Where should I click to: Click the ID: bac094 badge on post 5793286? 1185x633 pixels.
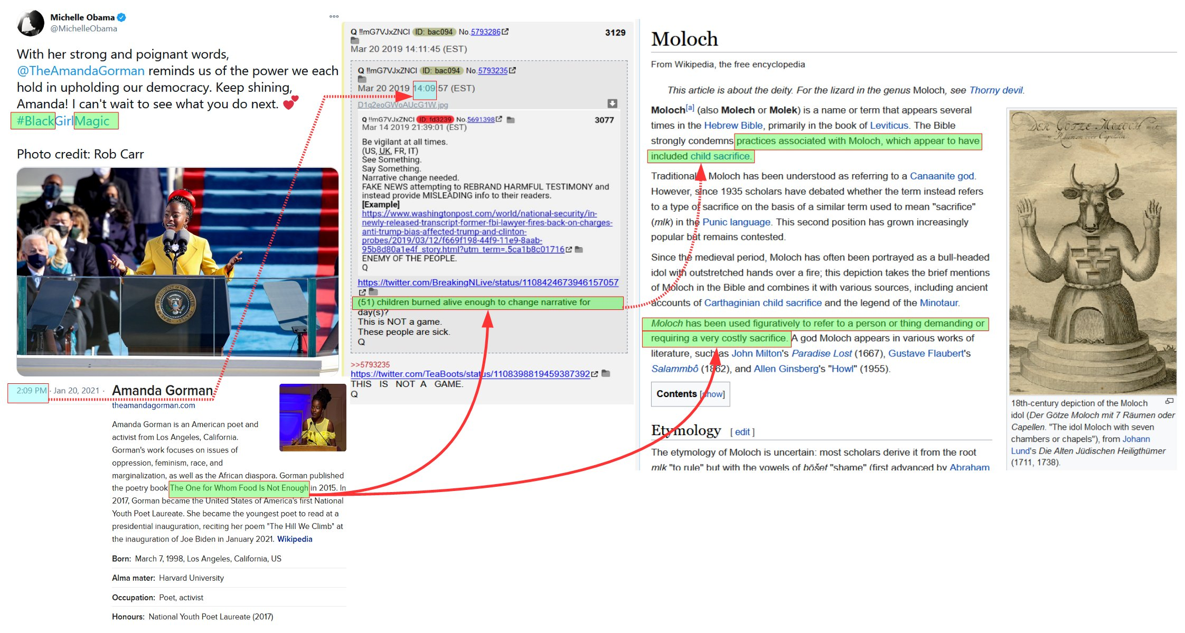(x=433, y=32)
